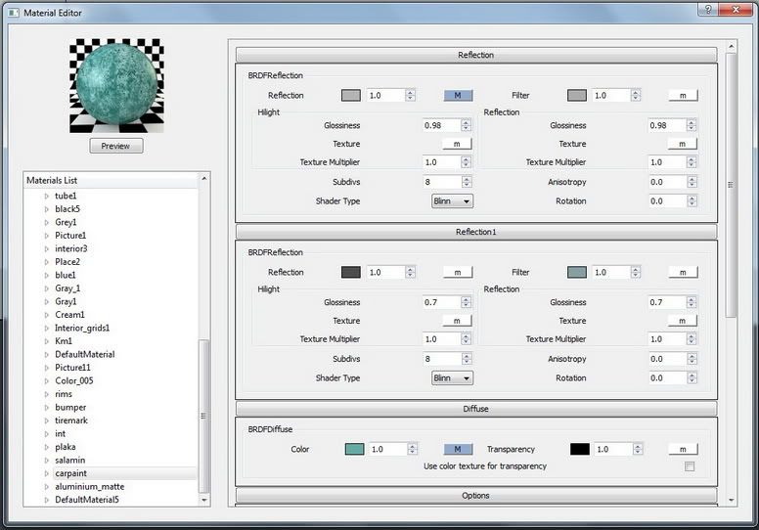Image resolution: width=759 pixels, height=530 pixels.
Task: Select Gray_1 material
Action: (x=67, y=288)
